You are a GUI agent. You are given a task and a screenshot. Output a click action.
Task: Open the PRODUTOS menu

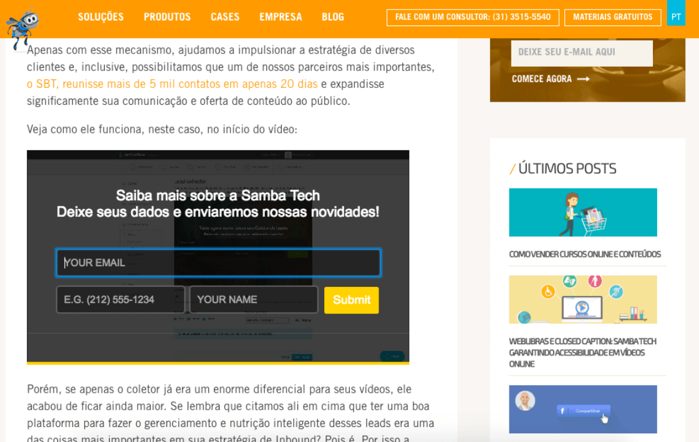pyautogui.click(x=167, y=17)
